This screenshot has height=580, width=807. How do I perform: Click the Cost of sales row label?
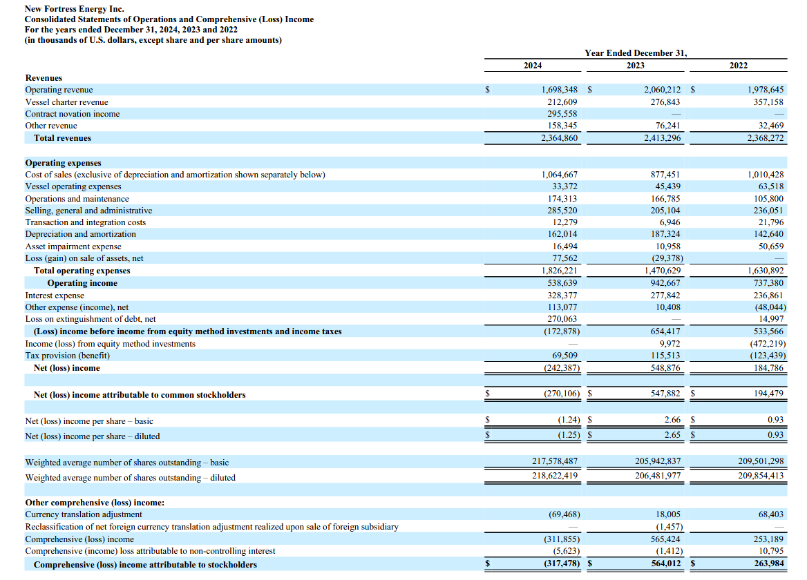coord(175,175)
